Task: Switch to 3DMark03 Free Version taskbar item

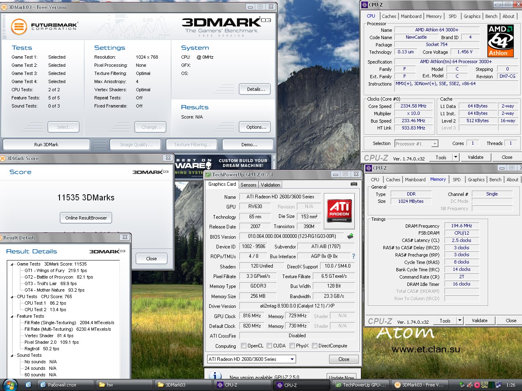Action: [x=420, y=385]
